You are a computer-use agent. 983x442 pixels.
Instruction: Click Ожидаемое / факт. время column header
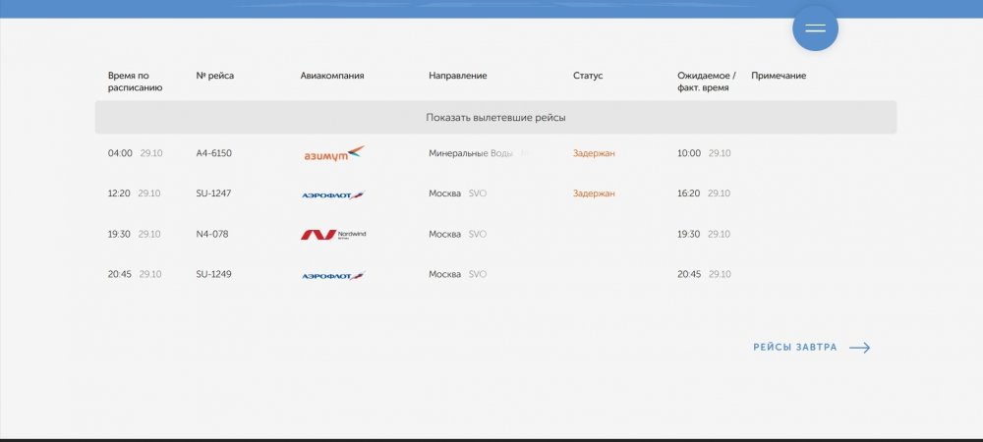(x=707, y=82)
